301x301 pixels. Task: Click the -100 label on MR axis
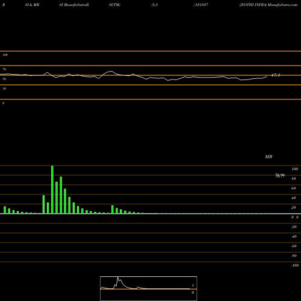[x=295, y=265]
